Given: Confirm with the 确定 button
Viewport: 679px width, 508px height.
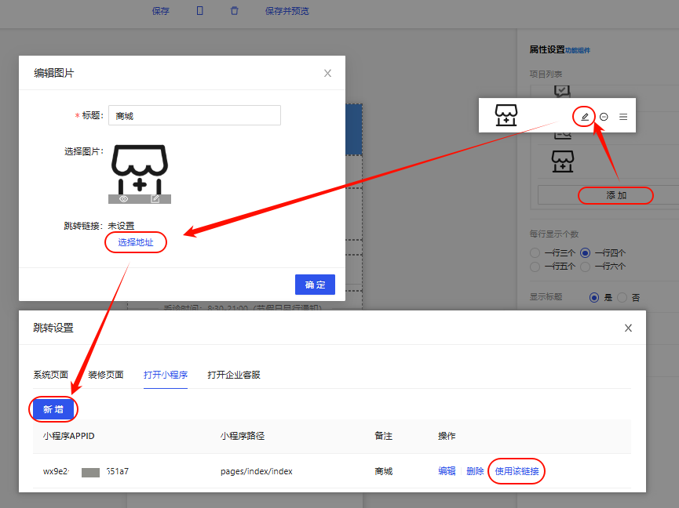Looking at the screenshot, I should (315, 285).
